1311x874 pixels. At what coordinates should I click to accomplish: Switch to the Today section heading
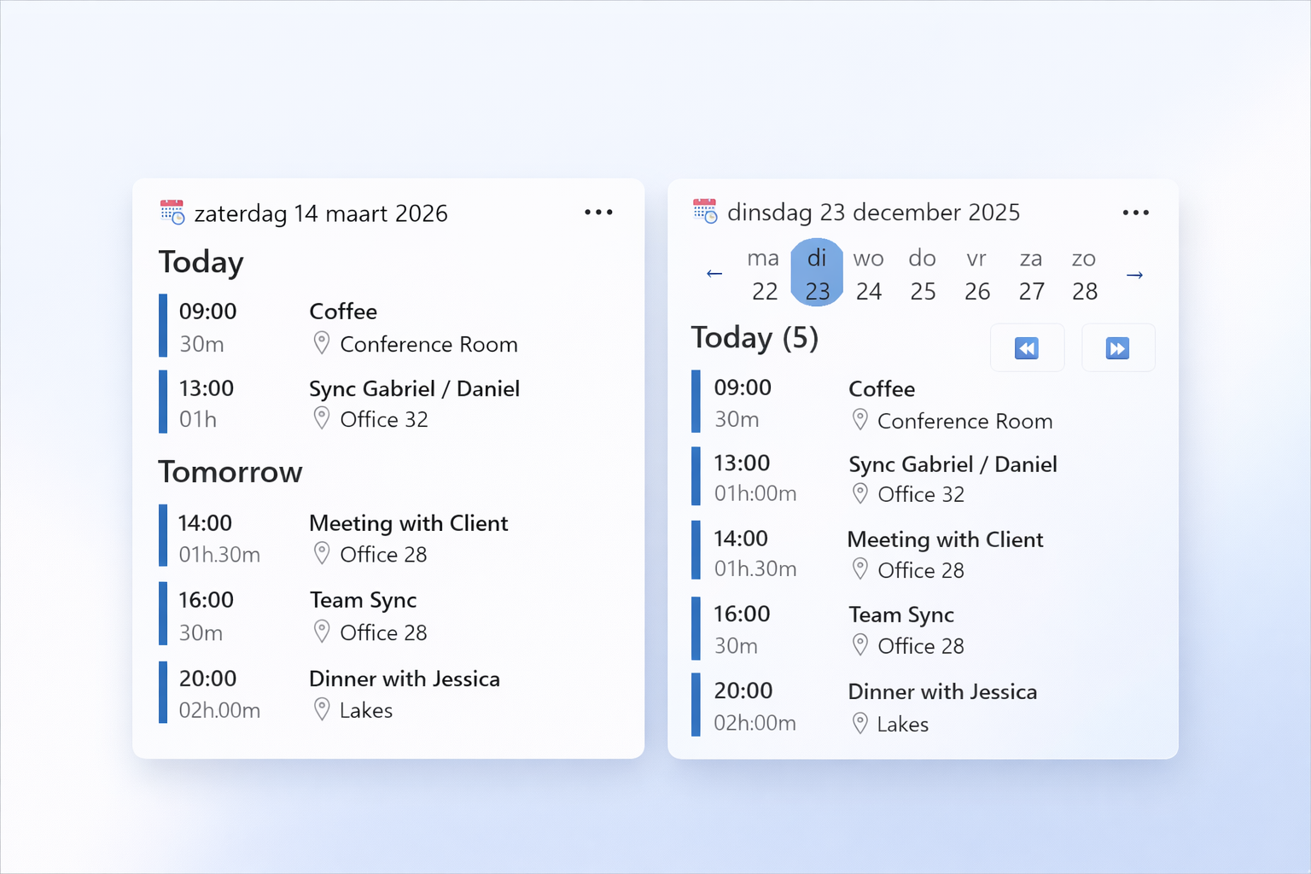coord(201,262)
